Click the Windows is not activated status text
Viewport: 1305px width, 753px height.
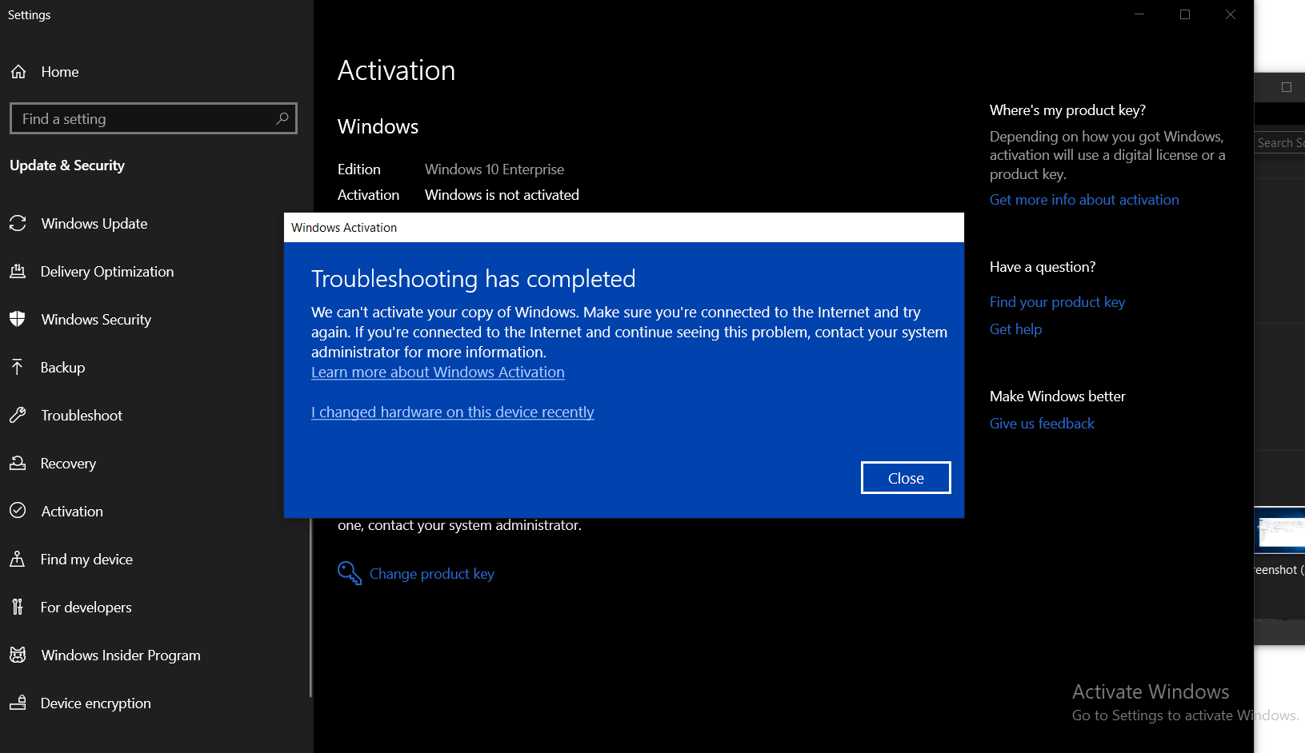point(502,195)
